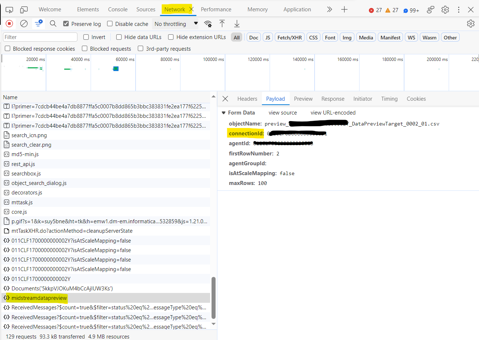Tick Hide extension URLs checkbox
479x340 pixels.
(171, 37)
